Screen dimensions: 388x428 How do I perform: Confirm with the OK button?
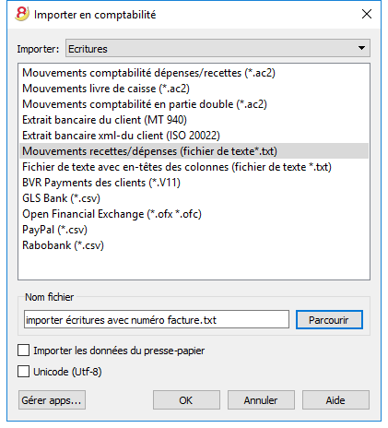186,400
